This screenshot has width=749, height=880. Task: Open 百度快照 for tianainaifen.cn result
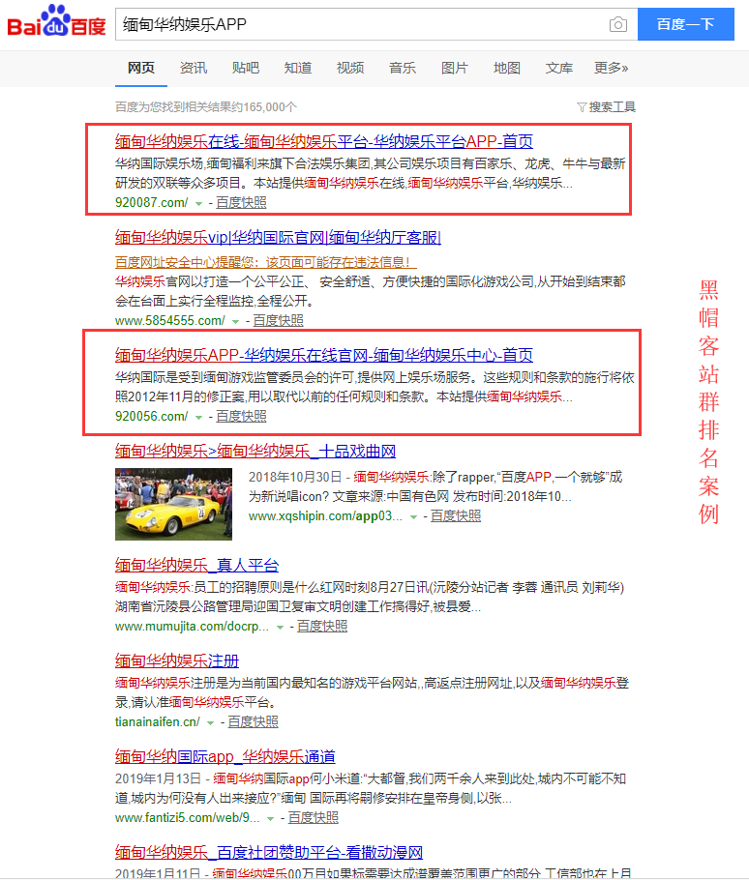tap(254, 721)
